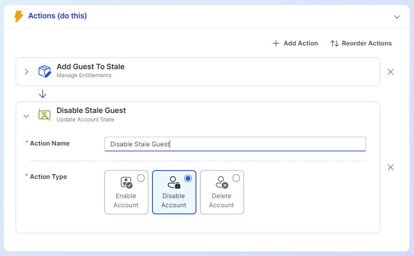Click the Reorder Actions button
The width and height of the screenshot is (414, 256).
(361, 43)
